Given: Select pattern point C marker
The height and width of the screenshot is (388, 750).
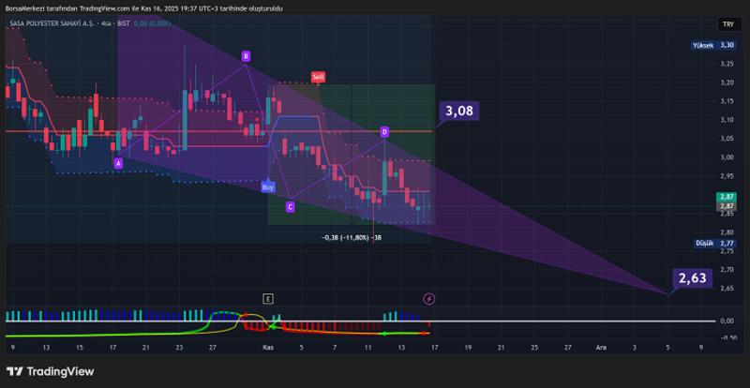Looking at the screenshot, I should (290, 206).
